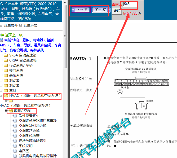177x158 pixels.
Task: Expand all menus with 菜单展开
Action: point(11,25)
